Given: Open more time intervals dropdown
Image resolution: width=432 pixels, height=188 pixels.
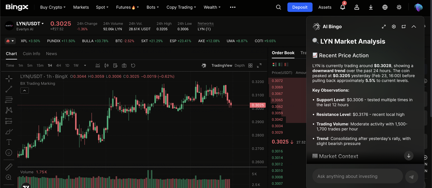Looking at the screenshot, I should tap(85, 65).
